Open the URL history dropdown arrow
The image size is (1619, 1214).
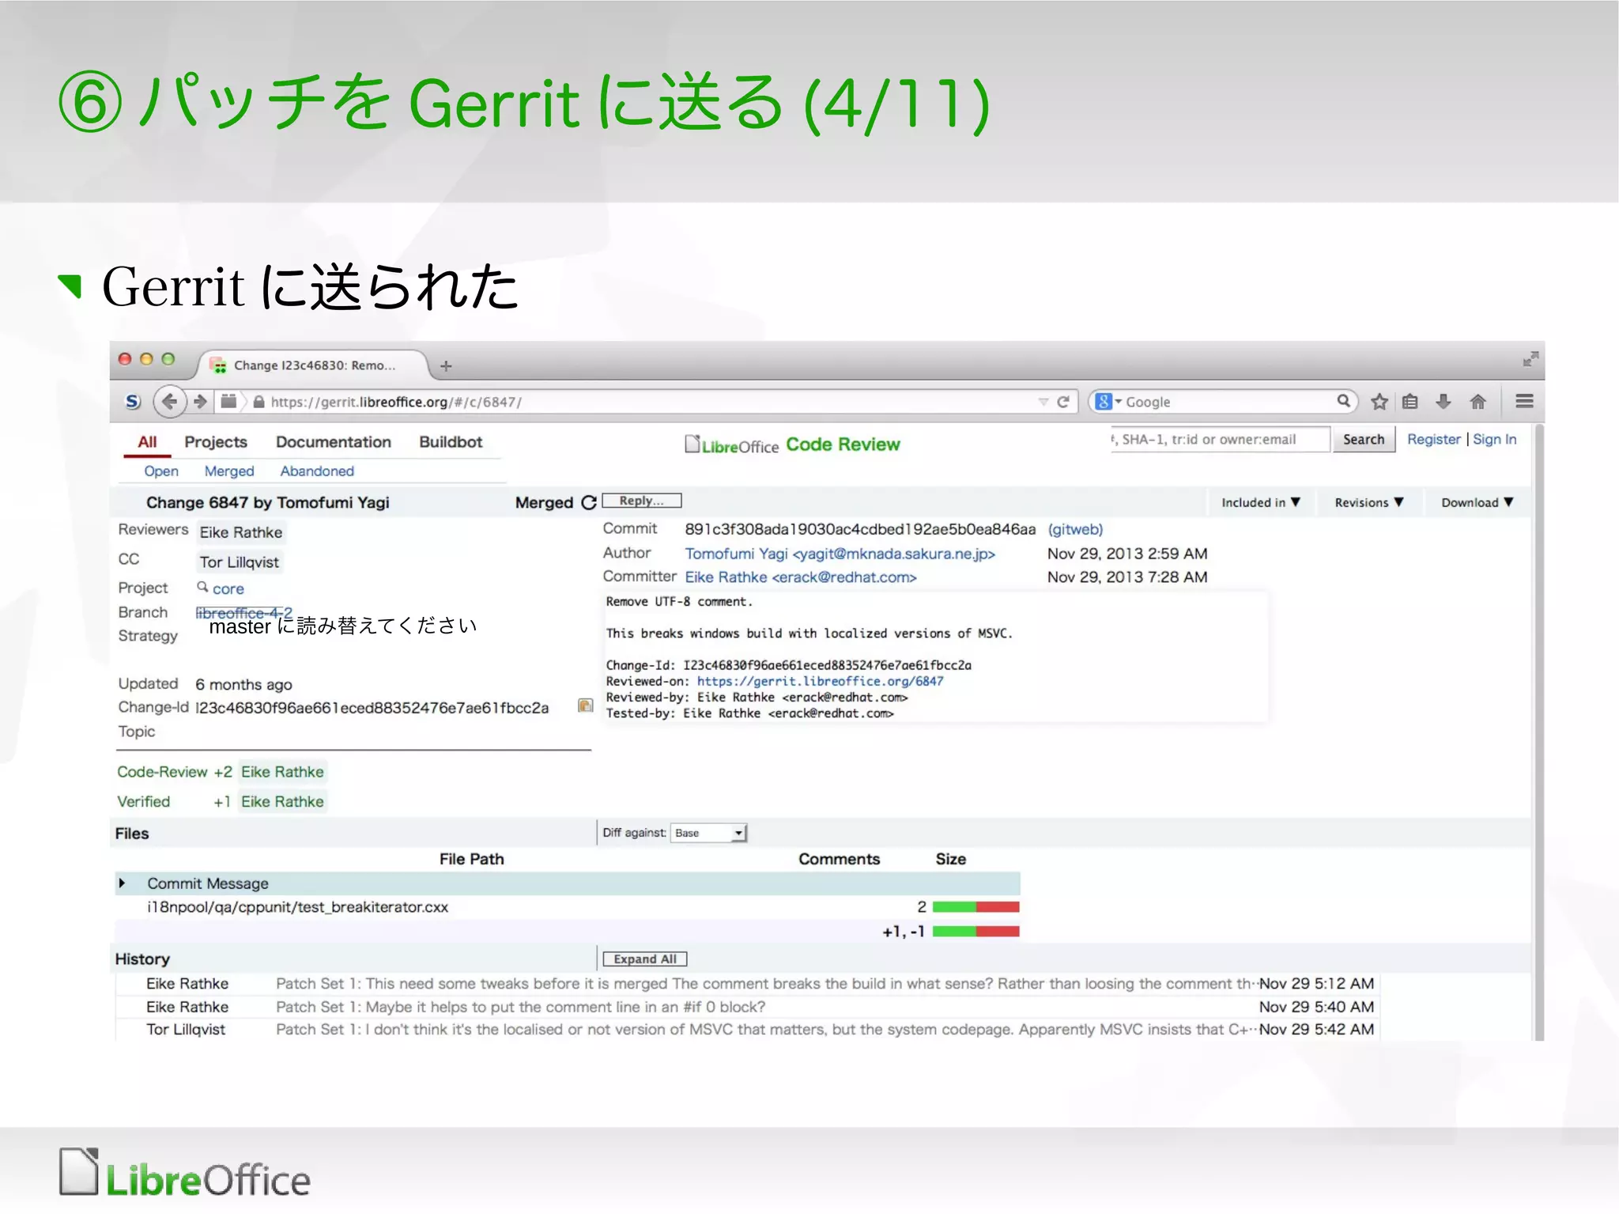click(x=1043, y=402)
